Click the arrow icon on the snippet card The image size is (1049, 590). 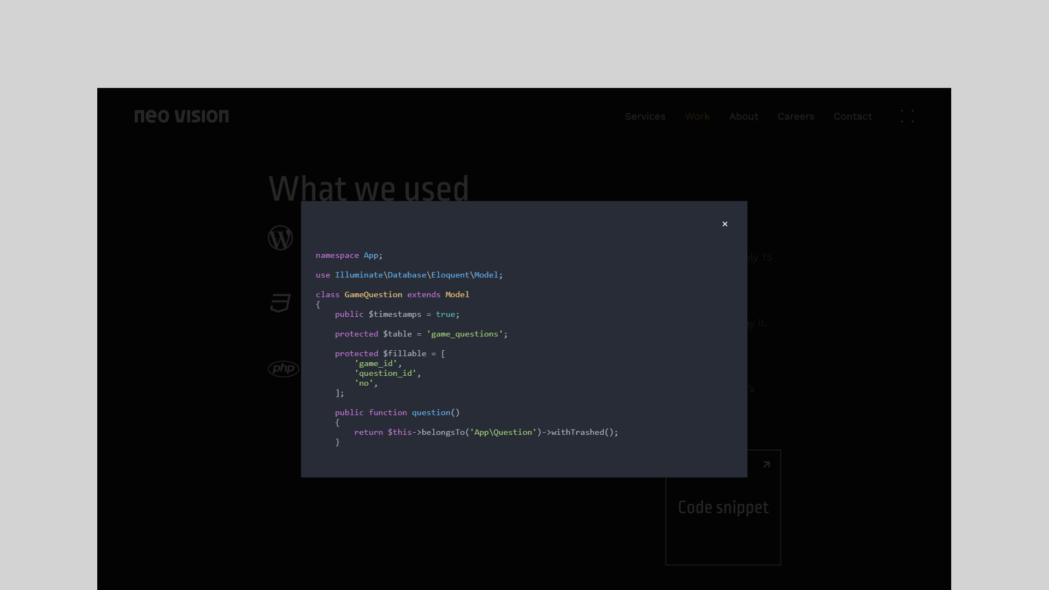(x=767, y=465)
